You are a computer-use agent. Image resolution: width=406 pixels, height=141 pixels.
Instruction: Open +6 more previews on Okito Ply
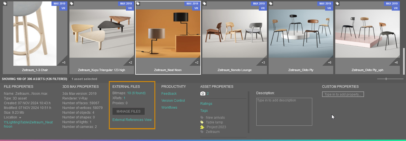pos(330,62)
